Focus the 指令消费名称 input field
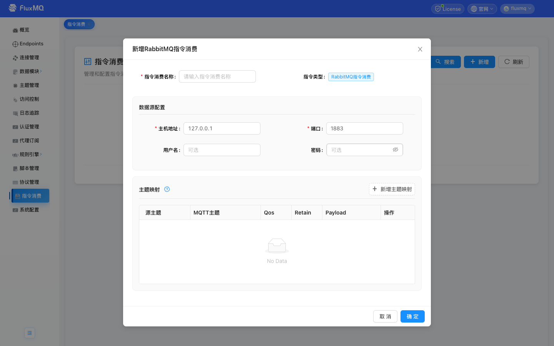This screenshot has width=554, height=346. 217,77
